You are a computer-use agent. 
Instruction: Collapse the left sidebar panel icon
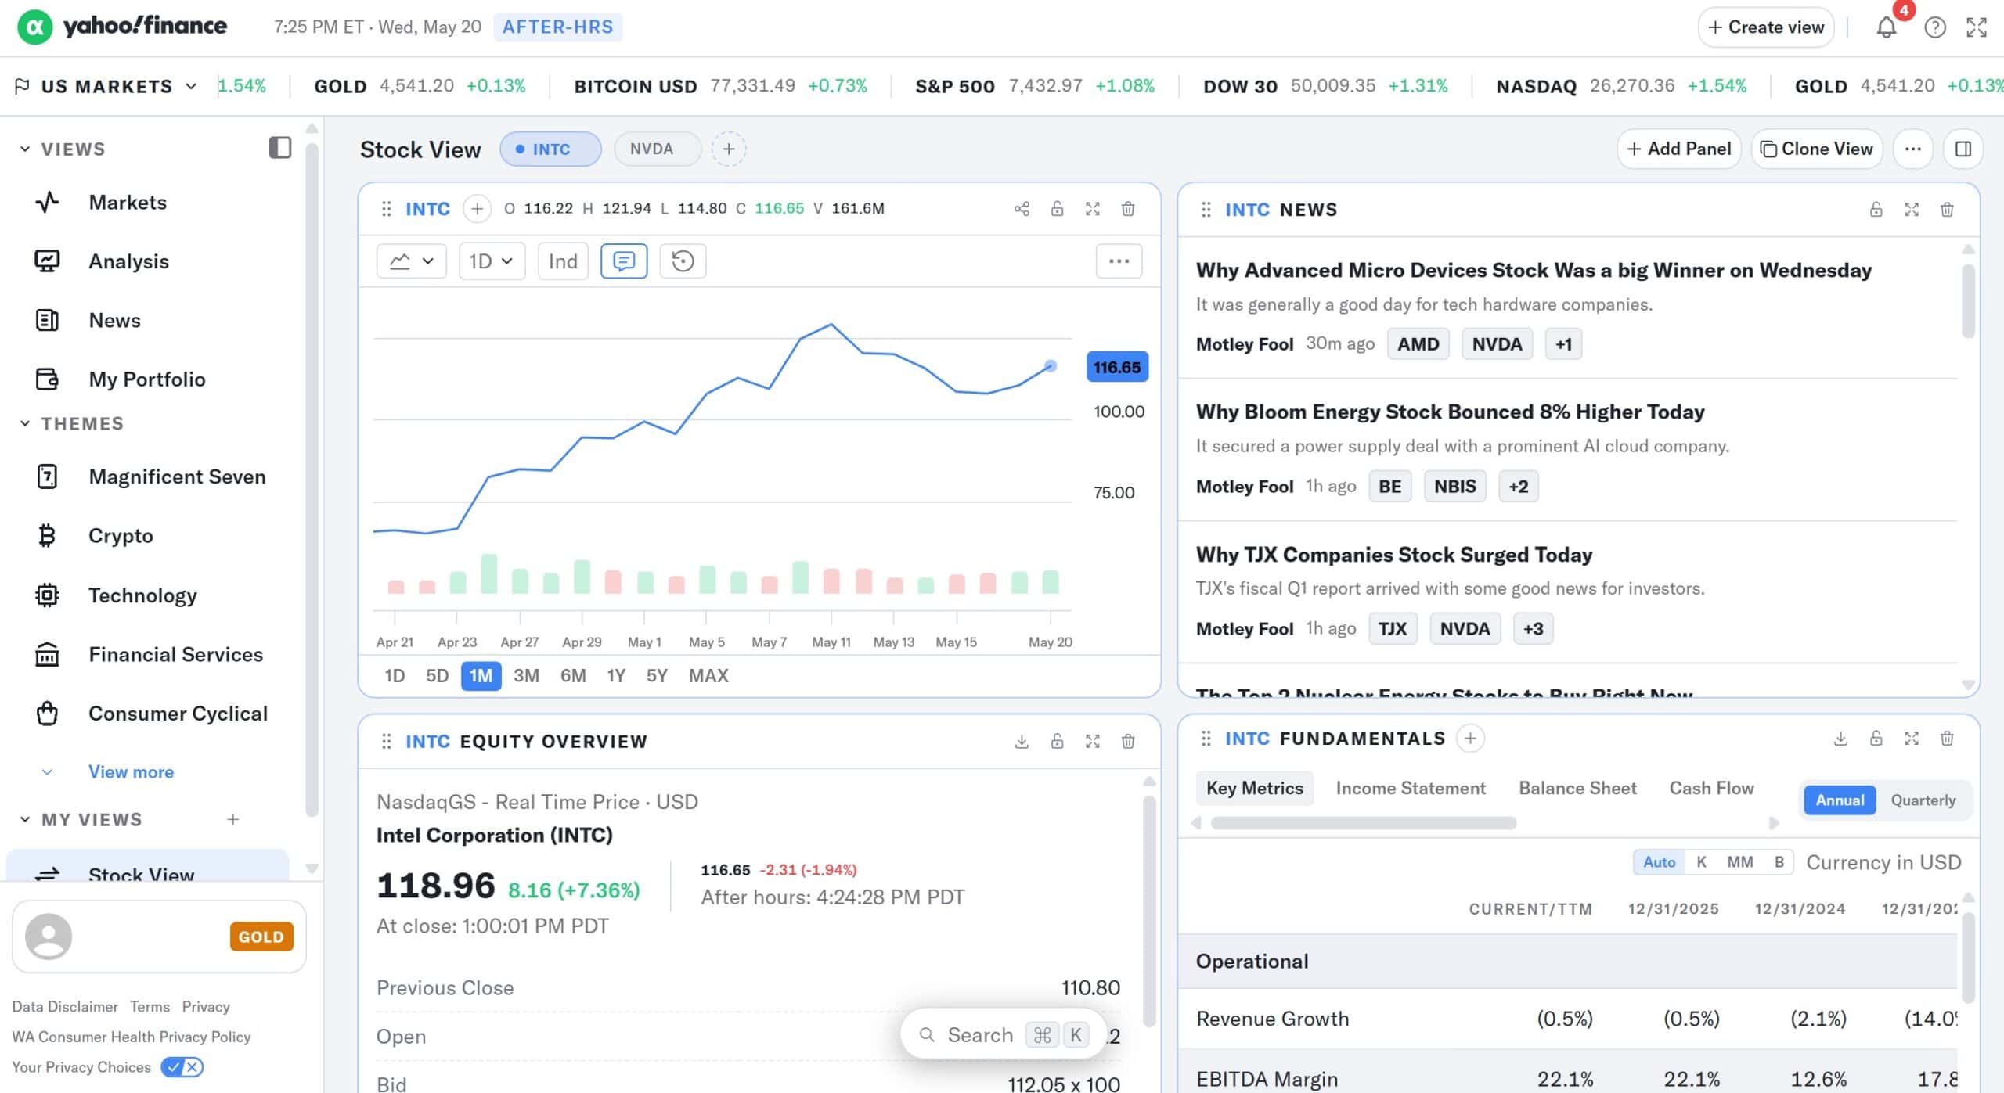tap(280, 148)
